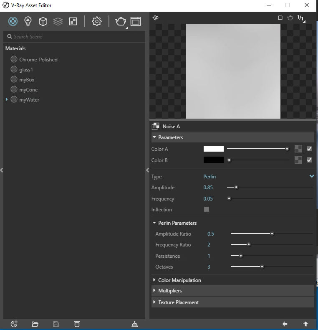318x330 pixels.
Task: Open the render teapot dropdown arrow
Action: (x=126, y=28)
